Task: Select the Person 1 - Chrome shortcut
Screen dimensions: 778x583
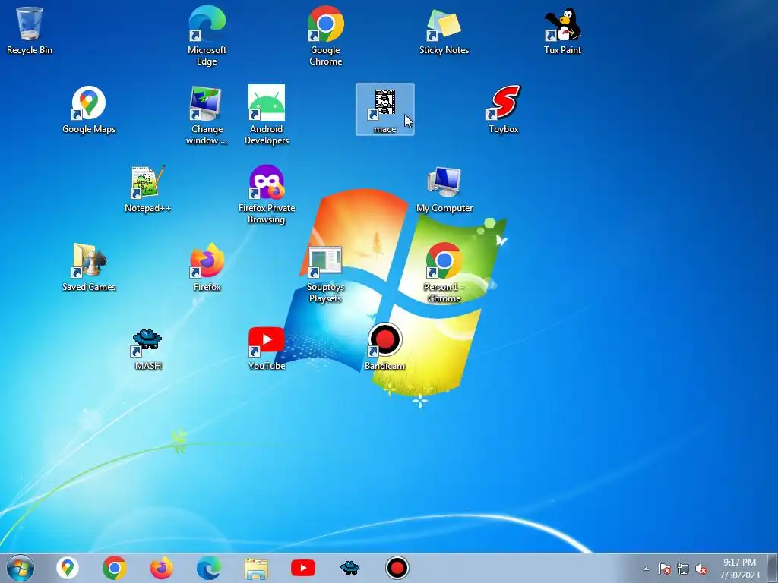Action: (x=444, y=273)
